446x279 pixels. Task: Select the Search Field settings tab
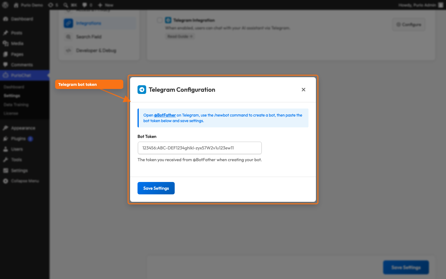(x=99, y=37)
